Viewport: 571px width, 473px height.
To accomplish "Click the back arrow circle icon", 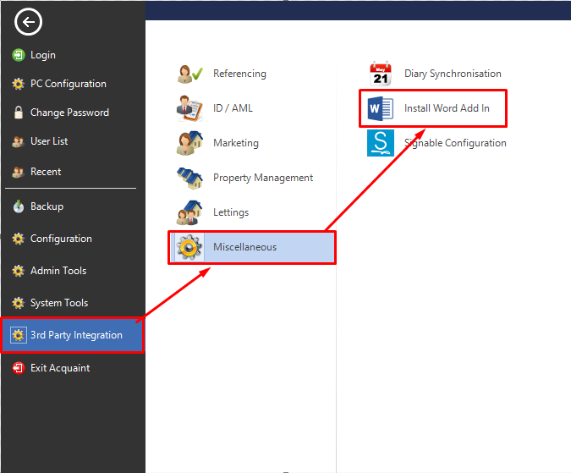I will click(x=28, y=23).
